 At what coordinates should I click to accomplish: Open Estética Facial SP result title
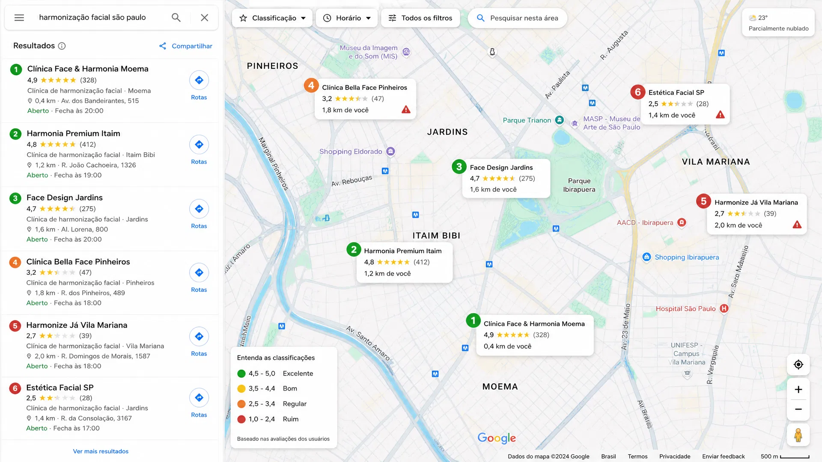60,388
